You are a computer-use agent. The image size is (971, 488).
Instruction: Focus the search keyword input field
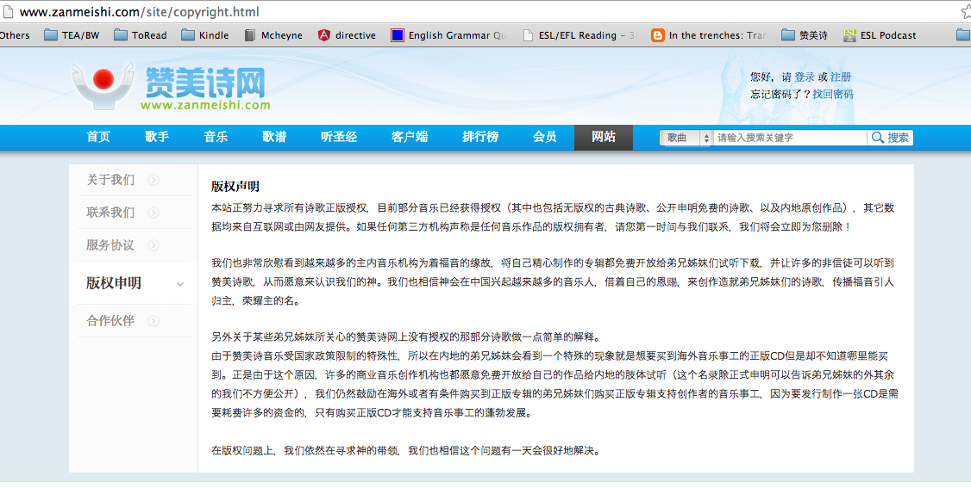(790, 138)
